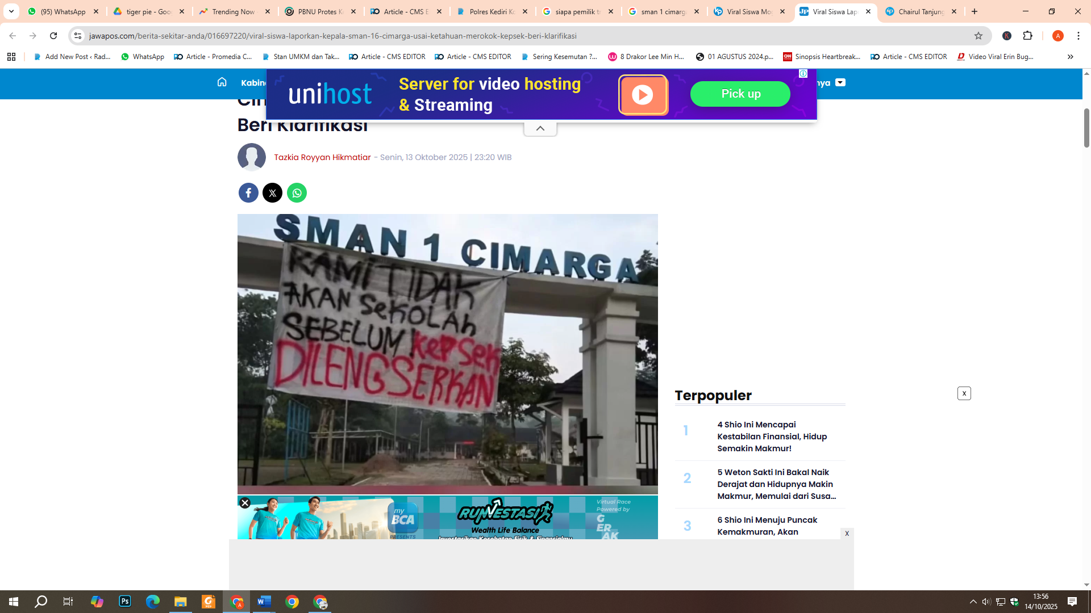This screenshot has height=613, width=1091.
Task: Bookmark this page with star icon
Action: (978, 36)
